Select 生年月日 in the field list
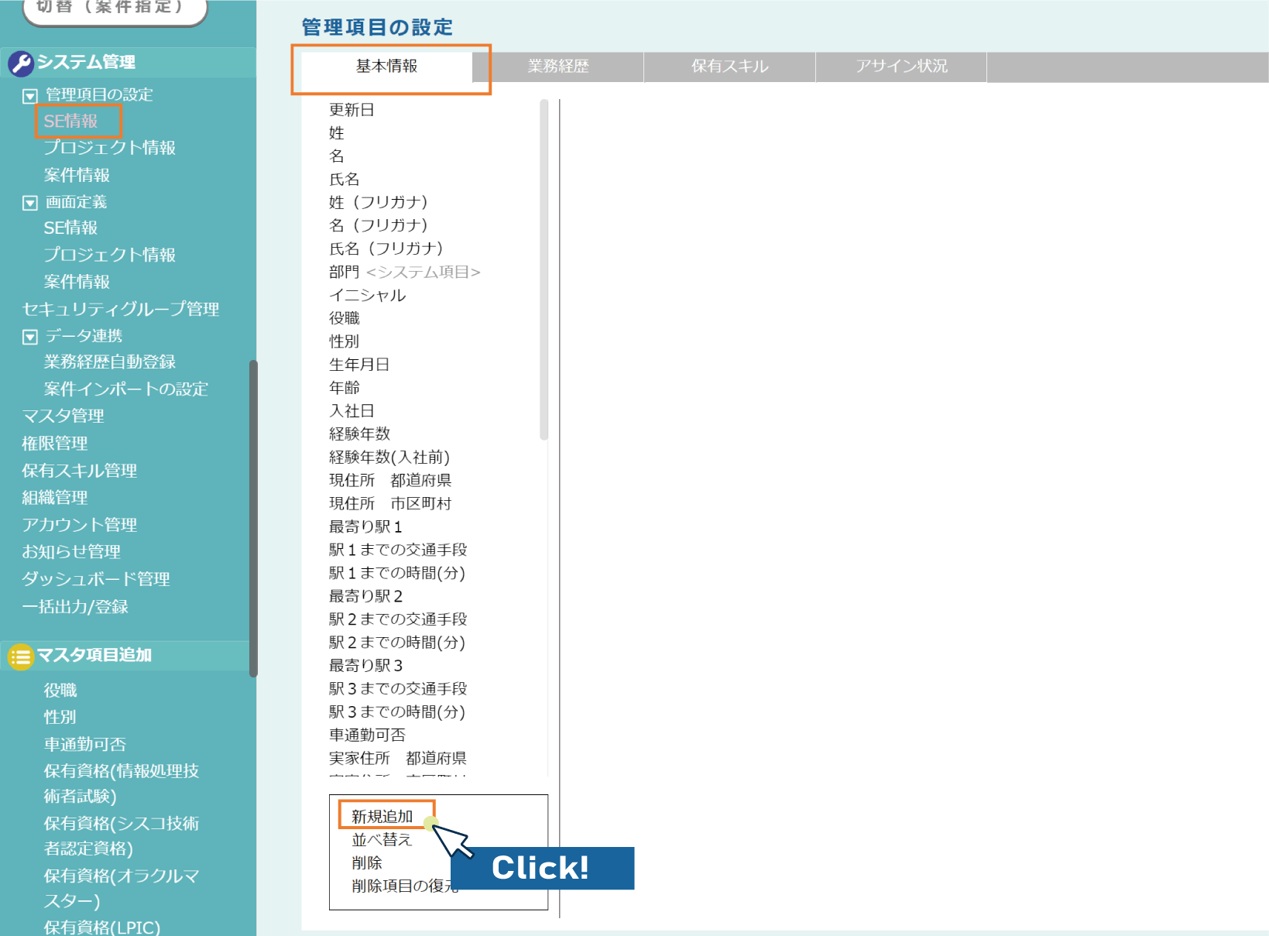 [x=359, y=365]
